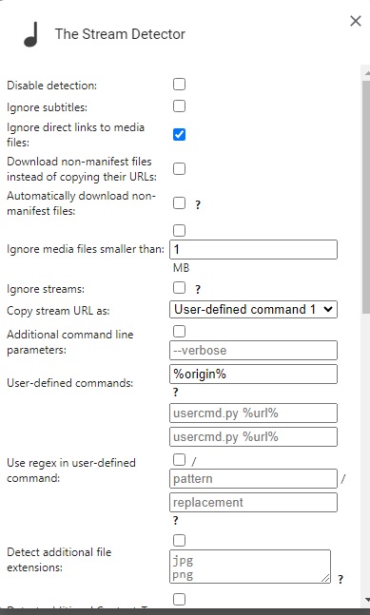Enable Detect additional file extensions checkbox
Screen dimensions: 370x615
pos(180,541)
